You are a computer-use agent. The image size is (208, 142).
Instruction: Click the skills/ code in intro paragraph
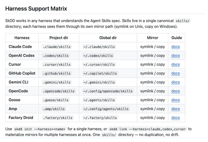[183, 21]
